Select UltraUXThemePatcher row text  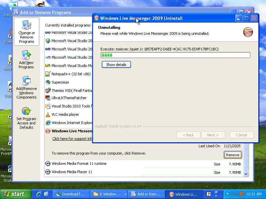coord(69,98)
